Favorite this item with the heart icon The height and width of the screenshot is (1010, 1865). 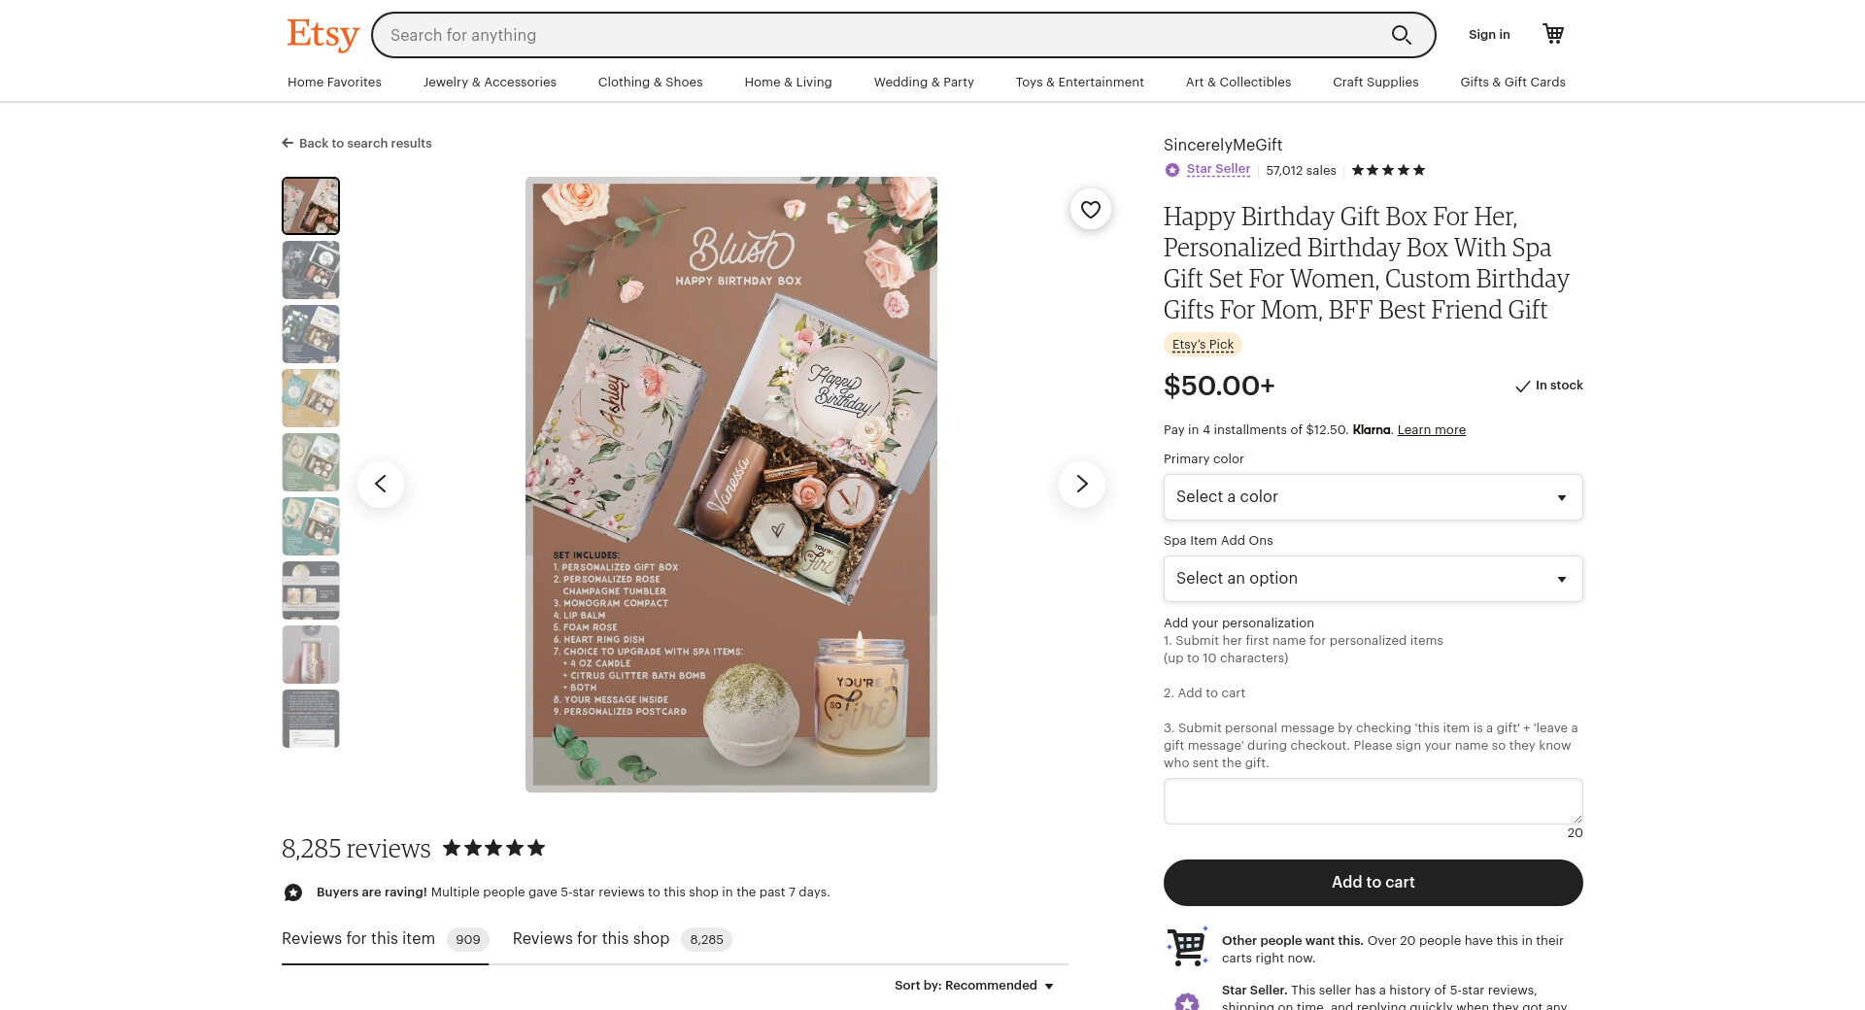click(x=1091, y=210)
